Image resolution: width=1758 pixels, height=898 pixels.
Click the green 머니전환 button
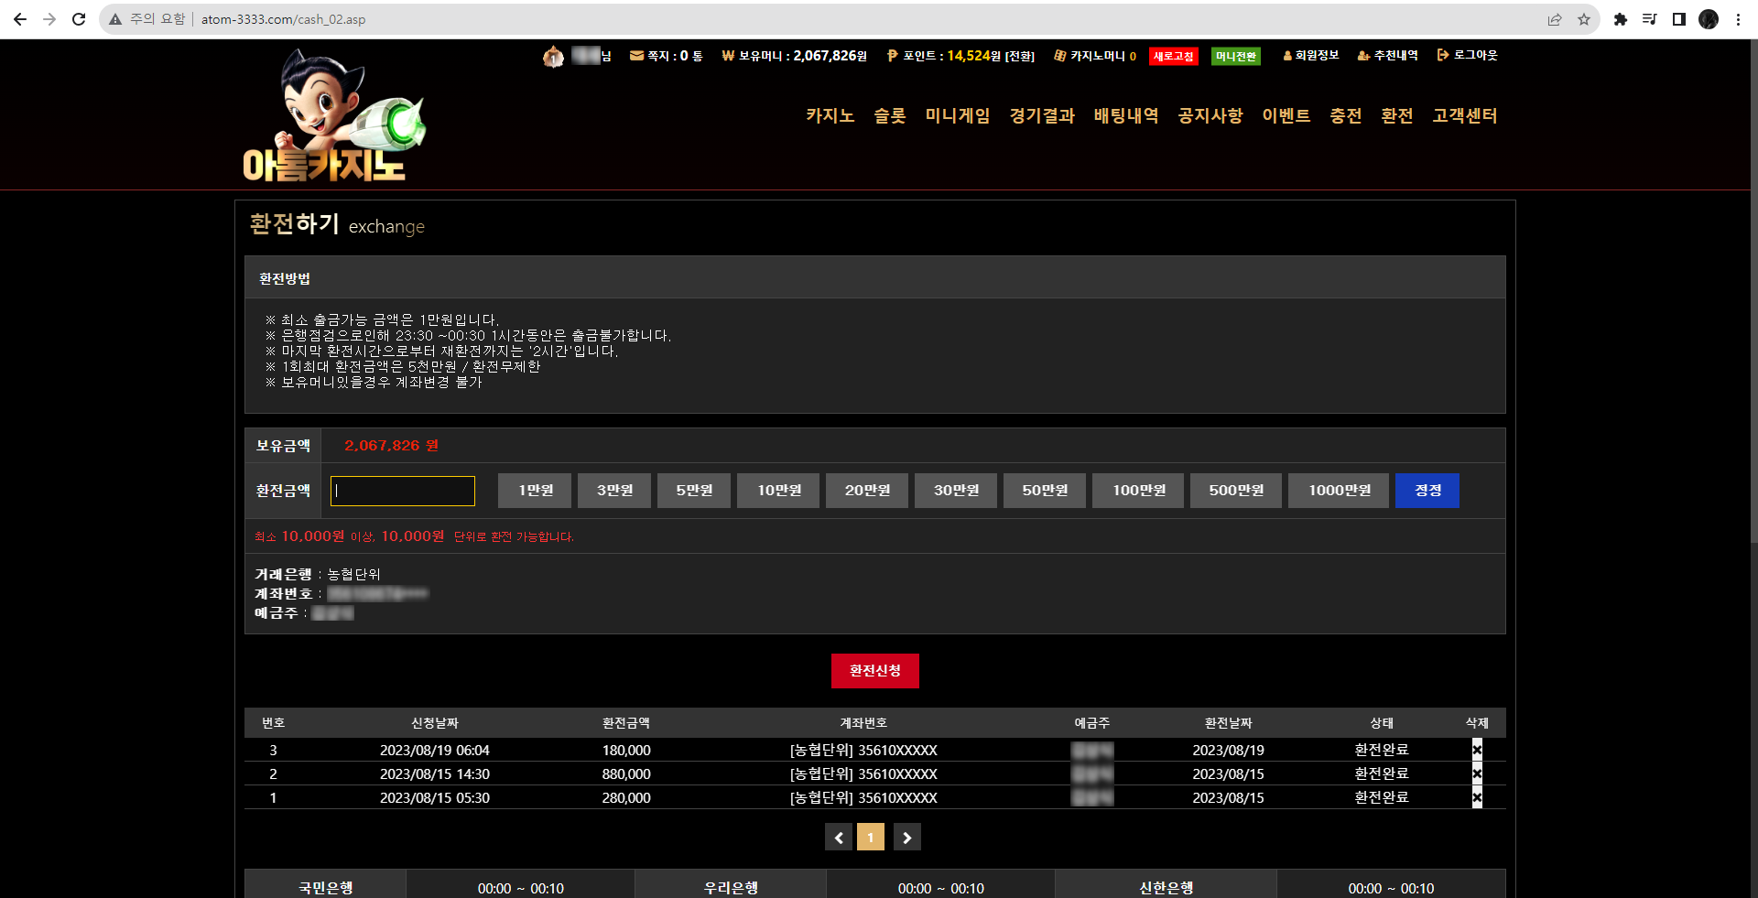tap(1236, 57)
